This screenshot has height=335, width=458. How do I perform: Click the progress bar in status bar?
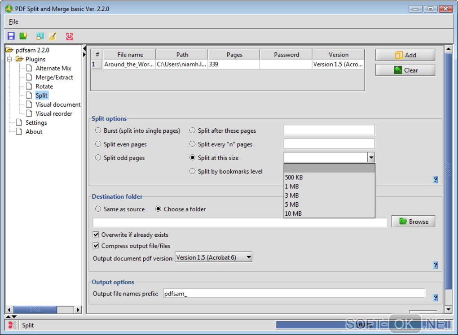pyautogui.click(x=363, y=325)
